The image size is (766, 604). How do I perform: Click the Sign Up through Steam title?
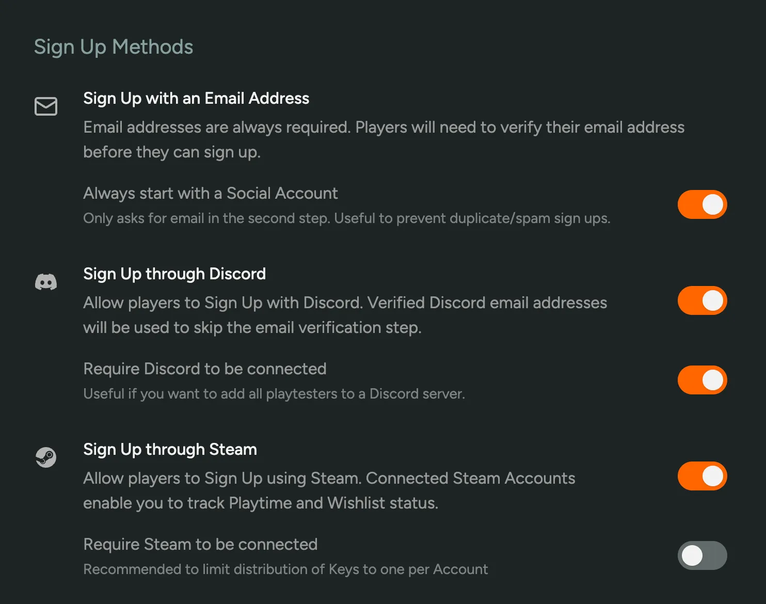click(170, 449)
